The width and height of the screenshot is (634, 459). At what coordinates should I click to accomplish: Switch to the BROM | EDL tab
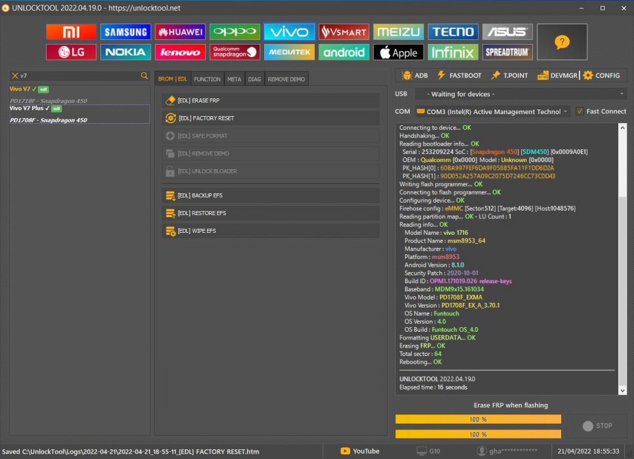point(172,79)
